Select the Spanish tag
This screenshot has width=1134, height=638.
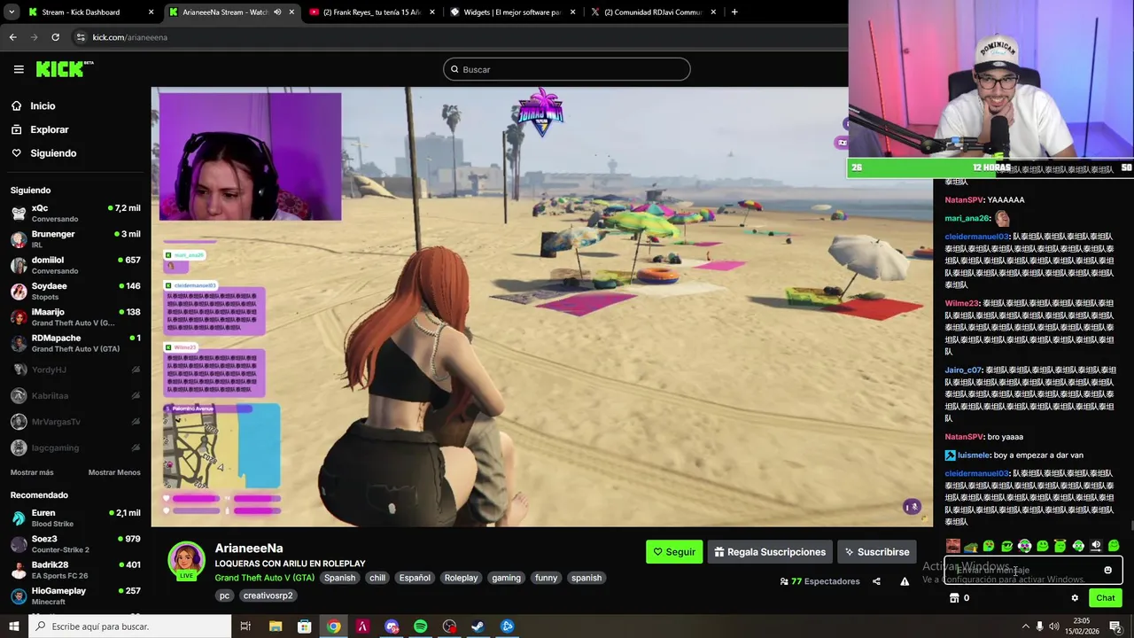point(339,578)
